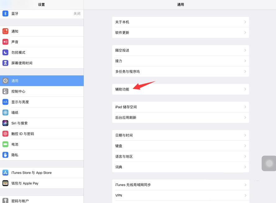Select the 隐私 hand icon
Screen dimensions: 276x203
[x=5, y=155]
